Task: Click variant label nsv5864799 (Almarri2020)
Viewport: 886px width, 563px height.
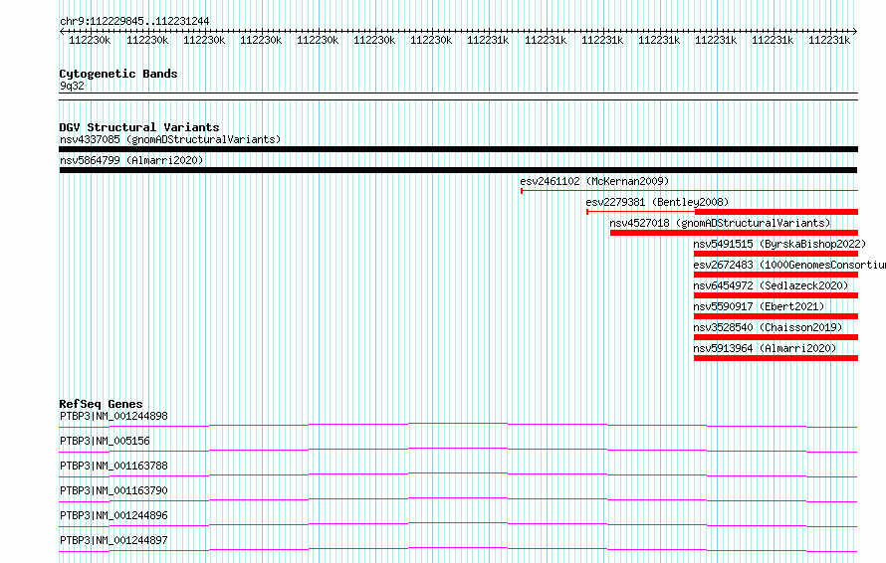Action: coord(131,160)
